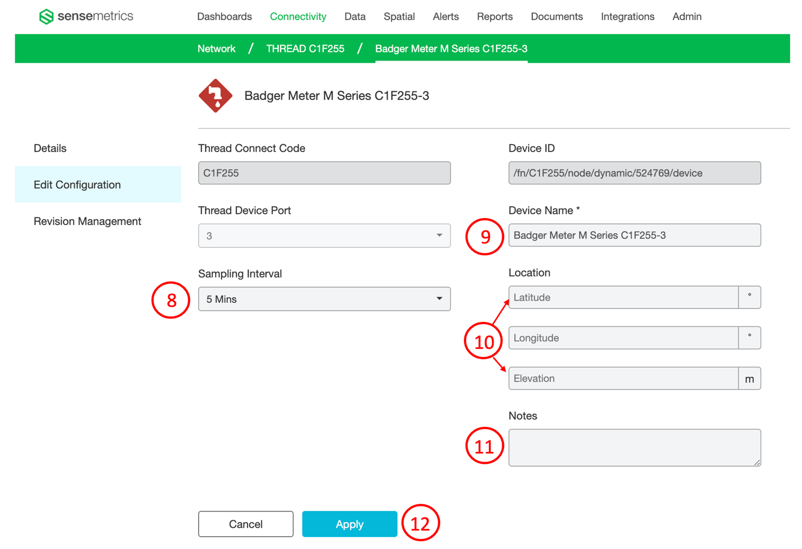802x549 pixels.
Task: Open the Dashboards menu
Action: [x=224, y=17]
